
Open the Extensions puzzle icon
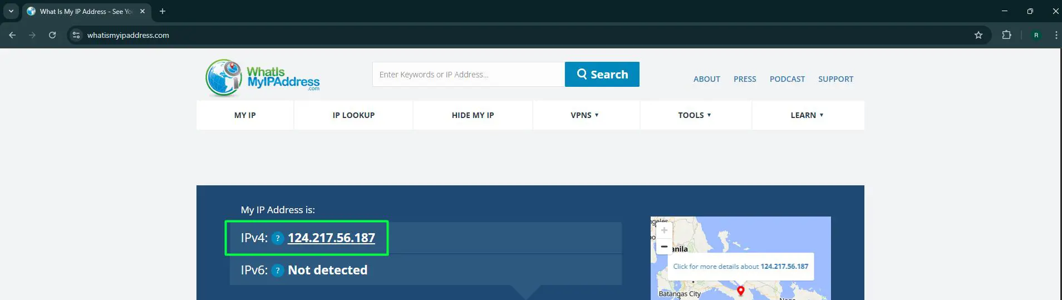pos(1006,35)
